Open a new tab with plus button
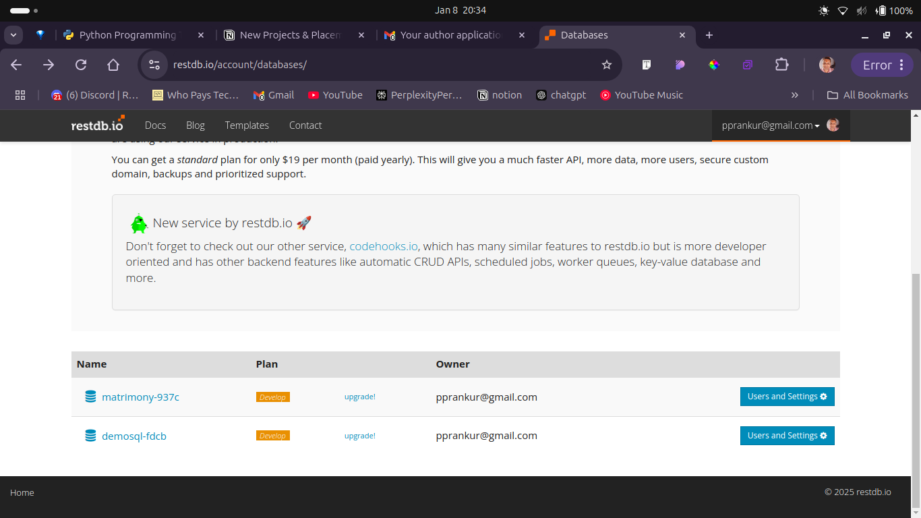 click(x=709, y=35)
